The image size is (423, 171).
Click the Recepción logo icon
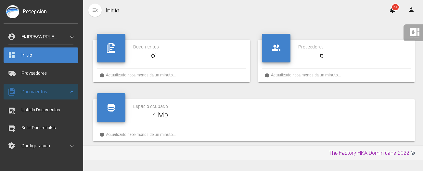click(13, 12)
